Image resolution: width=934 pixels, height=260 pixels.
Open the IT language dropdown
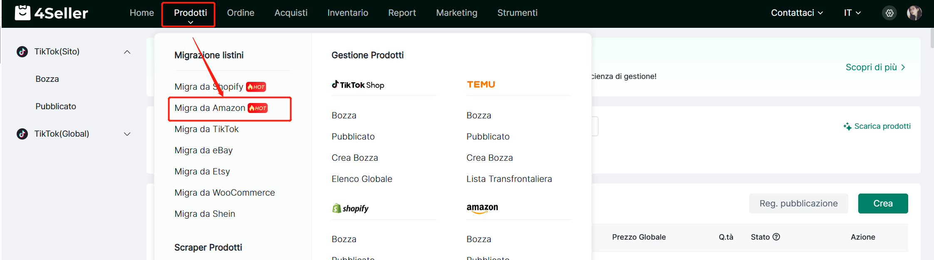[852, 13]
